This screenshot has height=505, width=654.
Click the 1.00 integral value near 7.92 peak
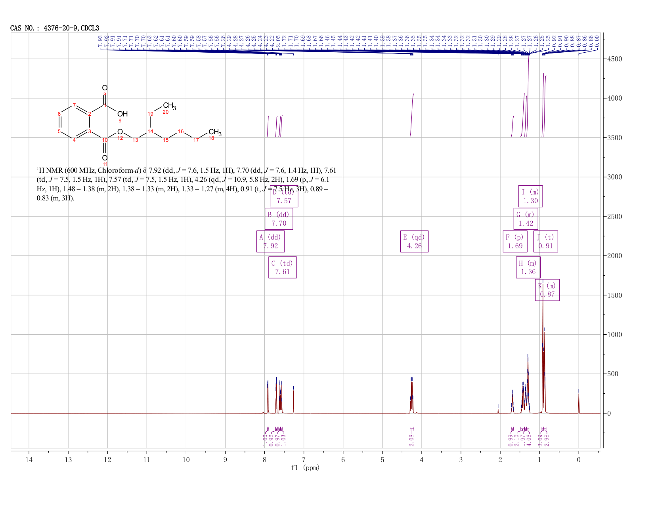coord(265,440)
